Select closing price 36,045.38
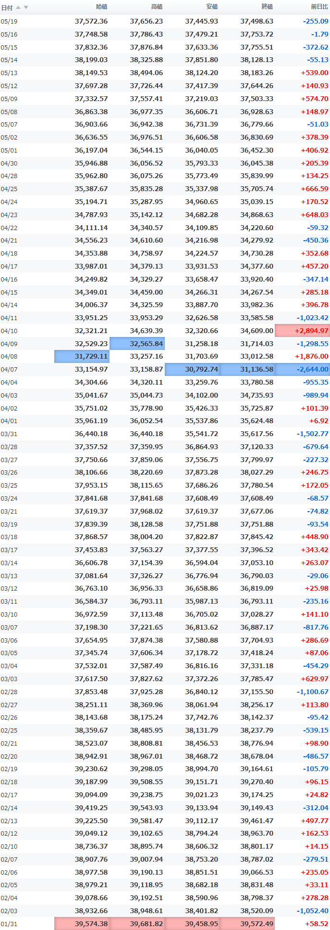Image resolution: width=330 pixels, height=930 pixels. pos(257,163)
